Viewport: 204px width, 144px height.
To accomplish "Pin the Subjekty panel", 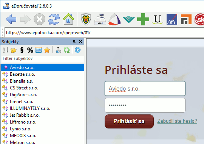I will [x=74, y=42].
